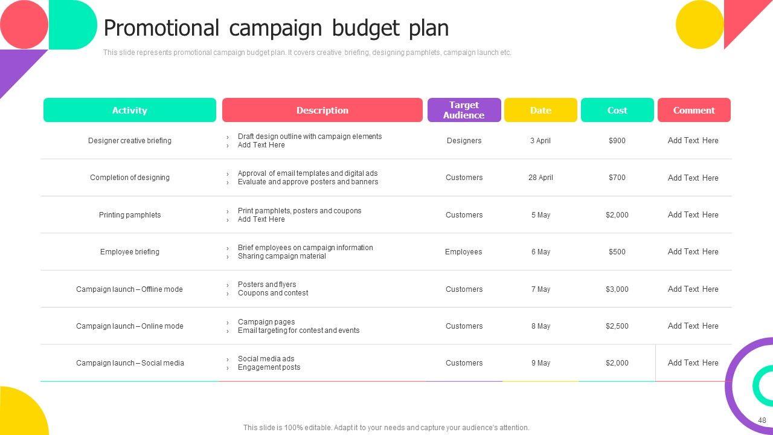Select the yellow circle in top-right corner
The height and width of the screenshot is (435, 773).
click(699, 24)
